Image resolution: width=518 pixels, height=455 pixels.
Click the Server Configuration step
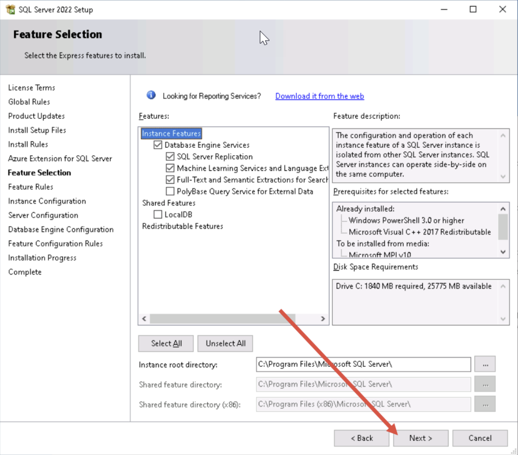pyautogui.click(x=43, y=215)
